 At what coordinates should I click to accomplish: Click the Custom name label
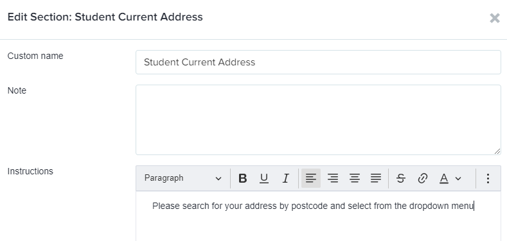(x=35, y=56)
